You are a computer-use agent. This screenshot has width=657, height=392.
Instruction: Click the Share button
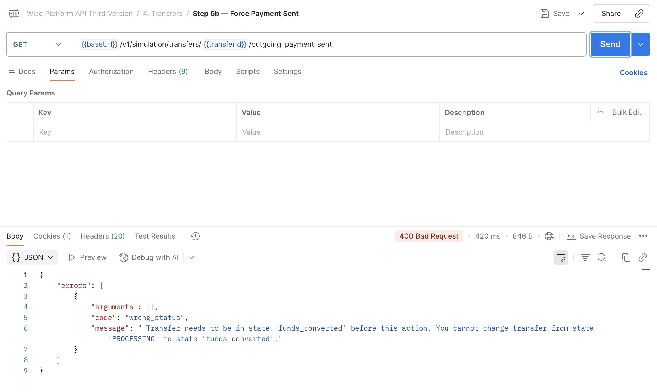(611, 14)
